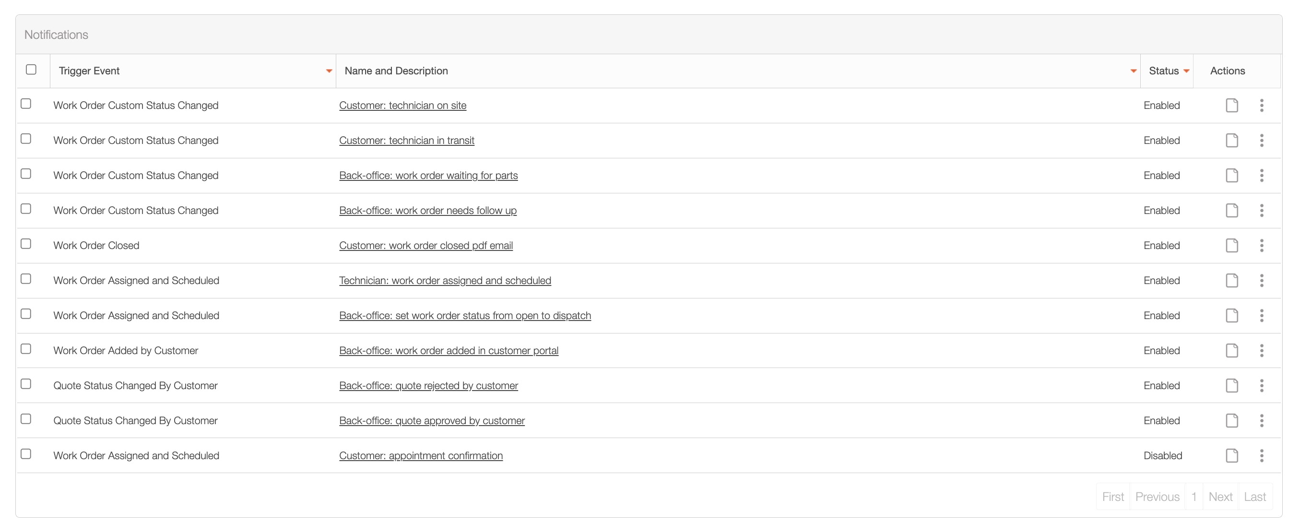Click document icon for closed pdf email row
The width and height of the screenshot is (1300, 523).
click(x=1231, y=245)
